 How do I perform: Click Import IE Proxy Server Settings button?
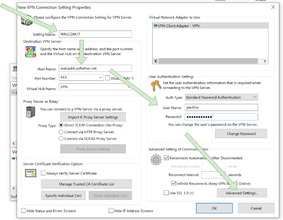93,117
